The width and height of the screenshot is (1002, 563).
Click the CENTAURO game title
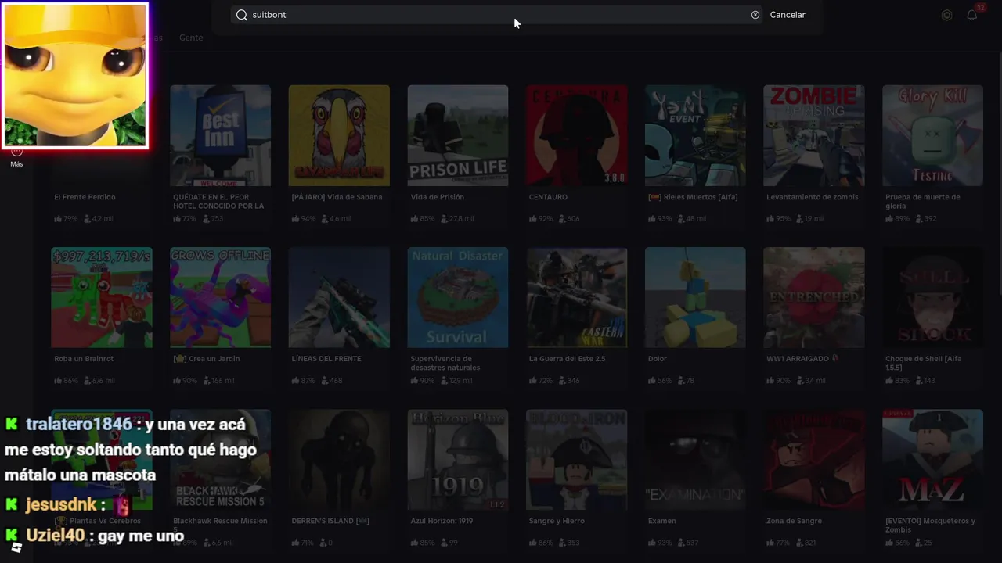coord(548,197)
